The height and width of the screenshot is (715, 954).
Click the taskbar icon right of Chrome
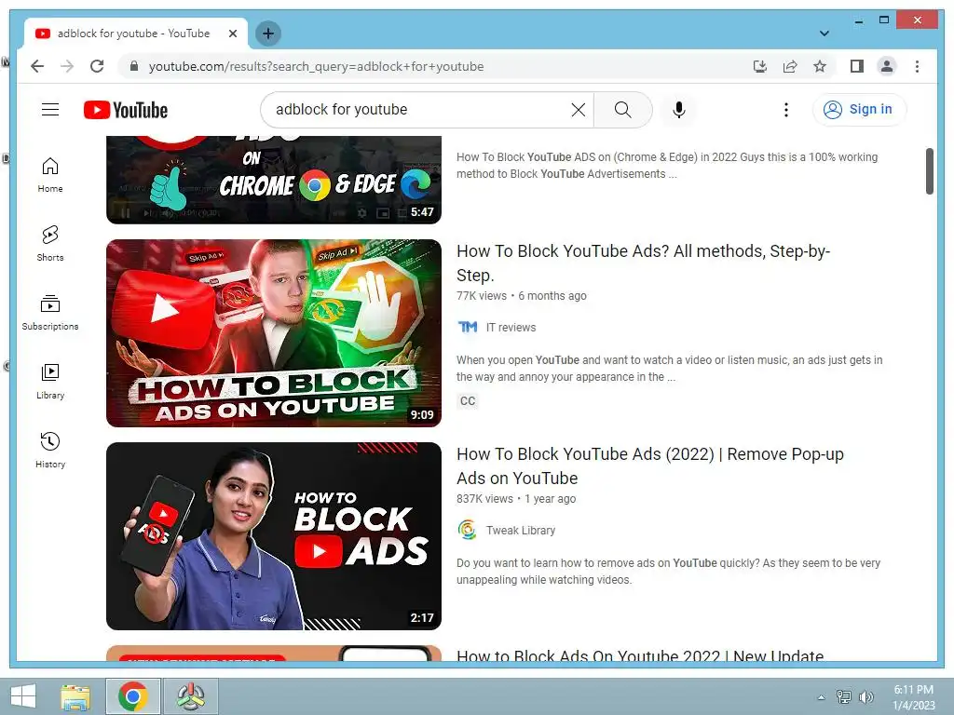coord(190,696)
